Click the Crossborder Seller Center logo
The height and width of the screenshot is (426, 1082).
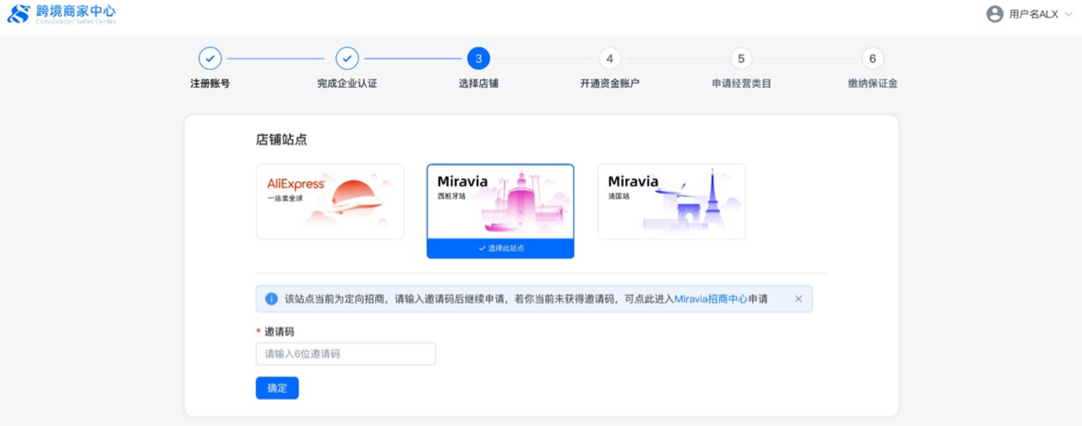pos(18,14)
